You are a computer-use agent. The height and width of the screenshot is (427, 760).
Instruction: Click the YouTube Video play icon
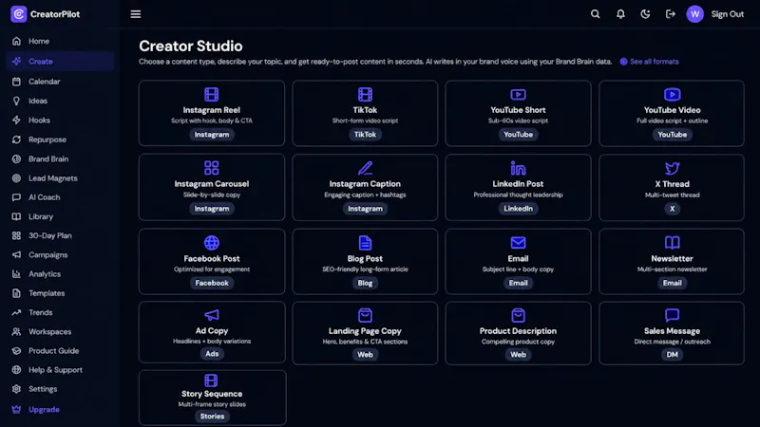[x=672, y=94]
